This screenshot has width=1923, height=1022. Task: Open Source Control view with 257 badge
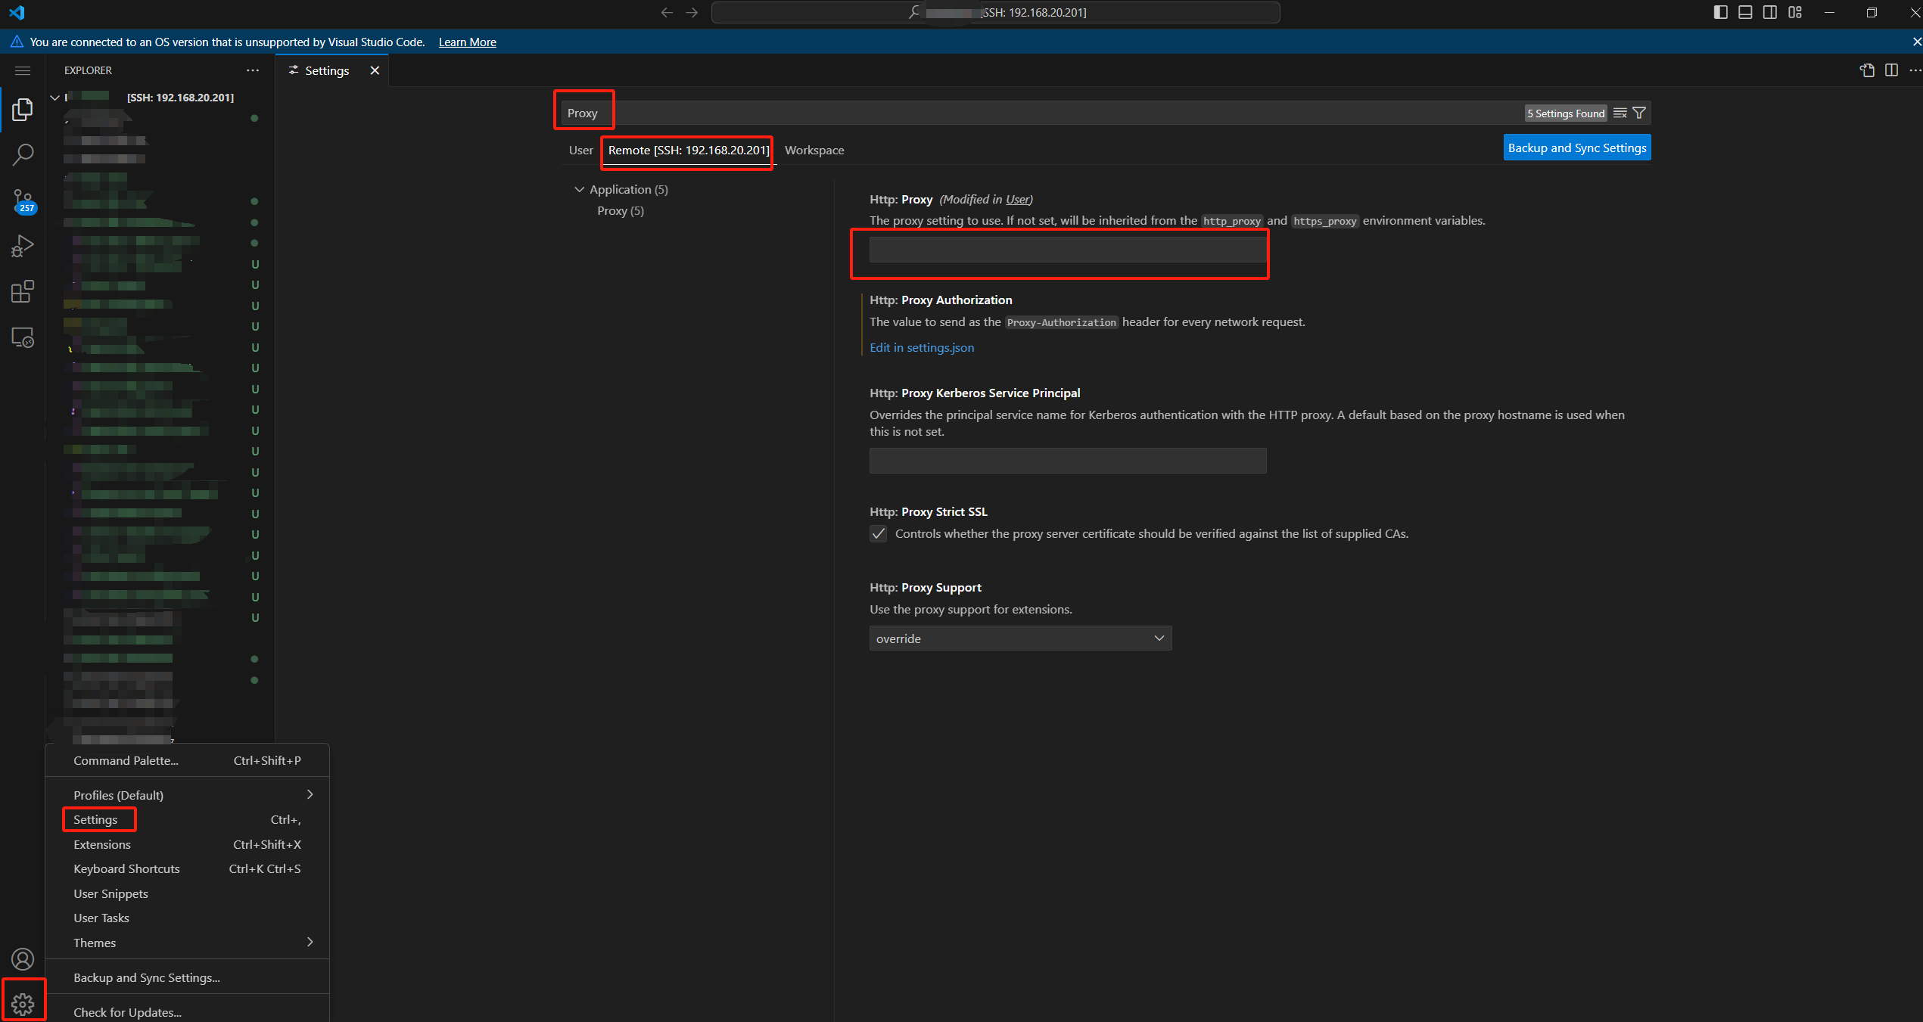tap(23, 201)
